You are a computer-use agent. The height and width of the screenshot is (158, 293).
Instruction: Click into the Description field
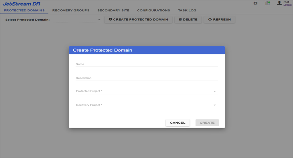pyautogui.click(x=146, y=78)
